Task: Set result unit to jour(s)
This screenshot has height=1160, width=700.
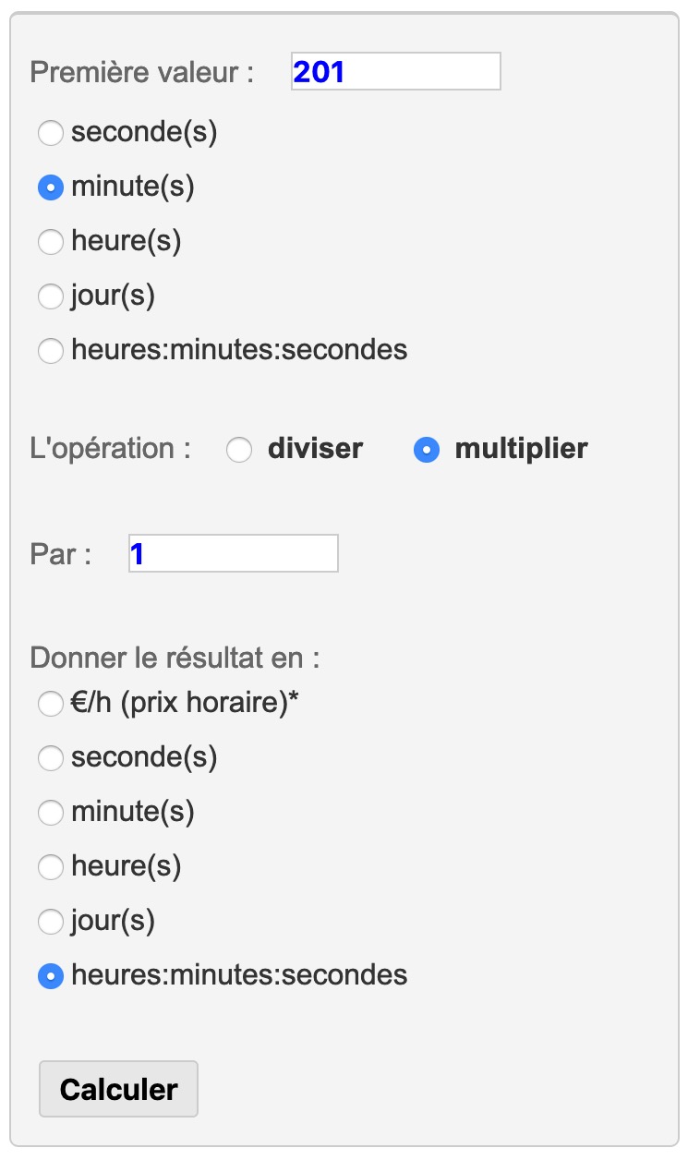Action: 51,921
